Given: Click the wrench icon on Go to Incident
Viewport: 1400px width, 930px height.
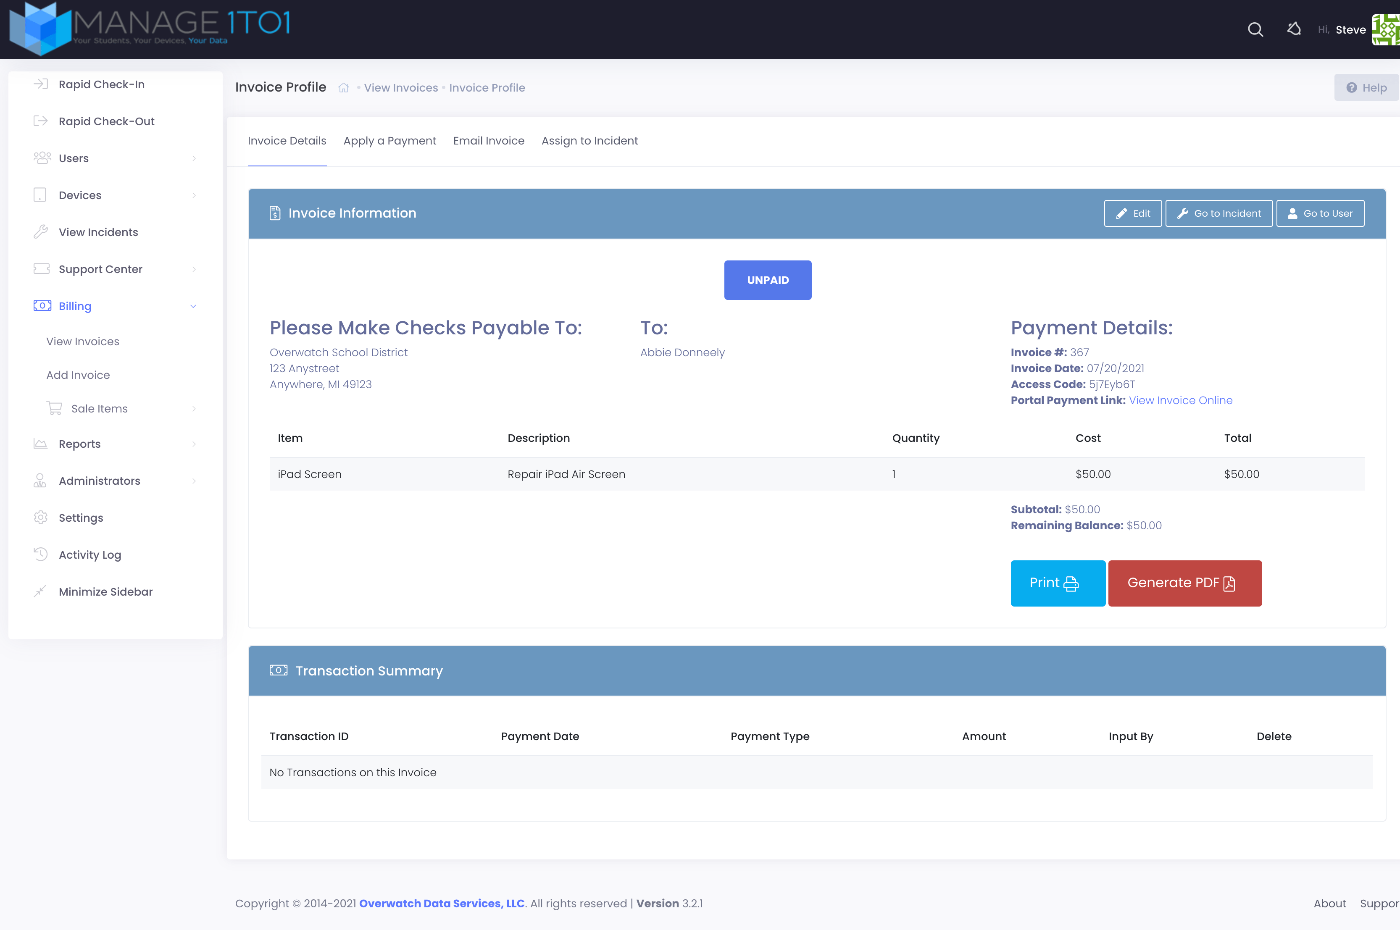Looking at the screenshot, I should [x=1182, y=213].
